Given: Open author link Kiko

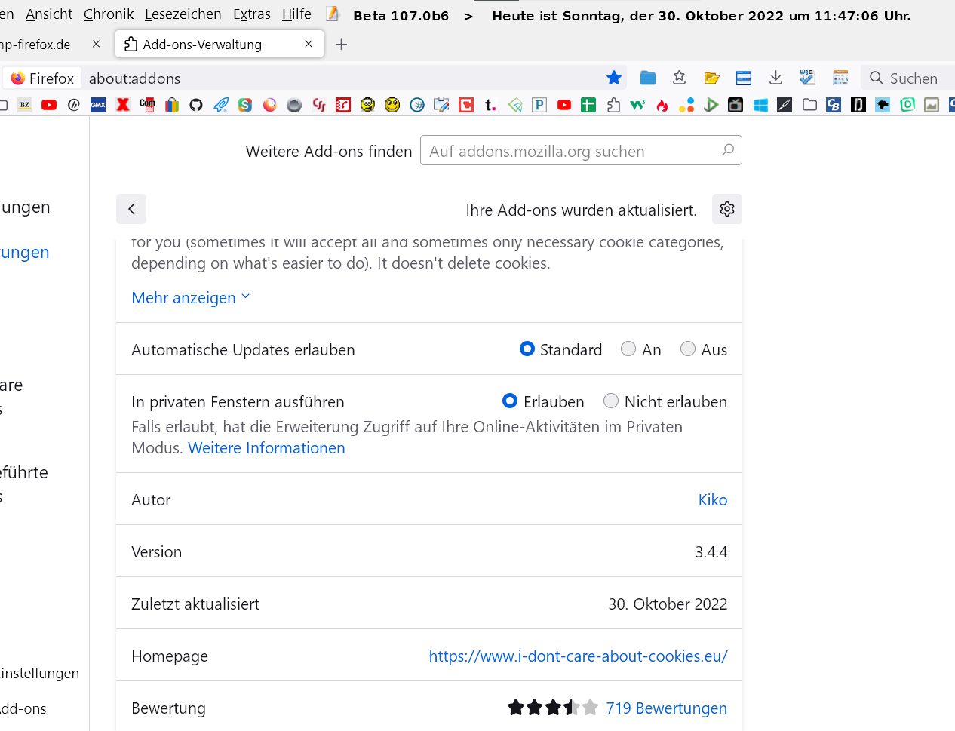Looking at the screenshot, I should (713, 500).
